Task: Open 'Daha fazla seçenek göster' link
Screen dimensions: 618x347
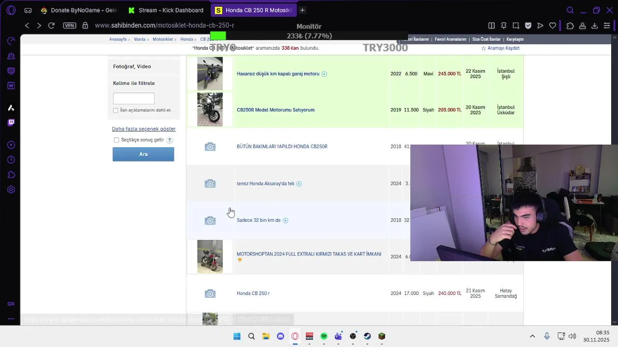Action: coord(144,129)
